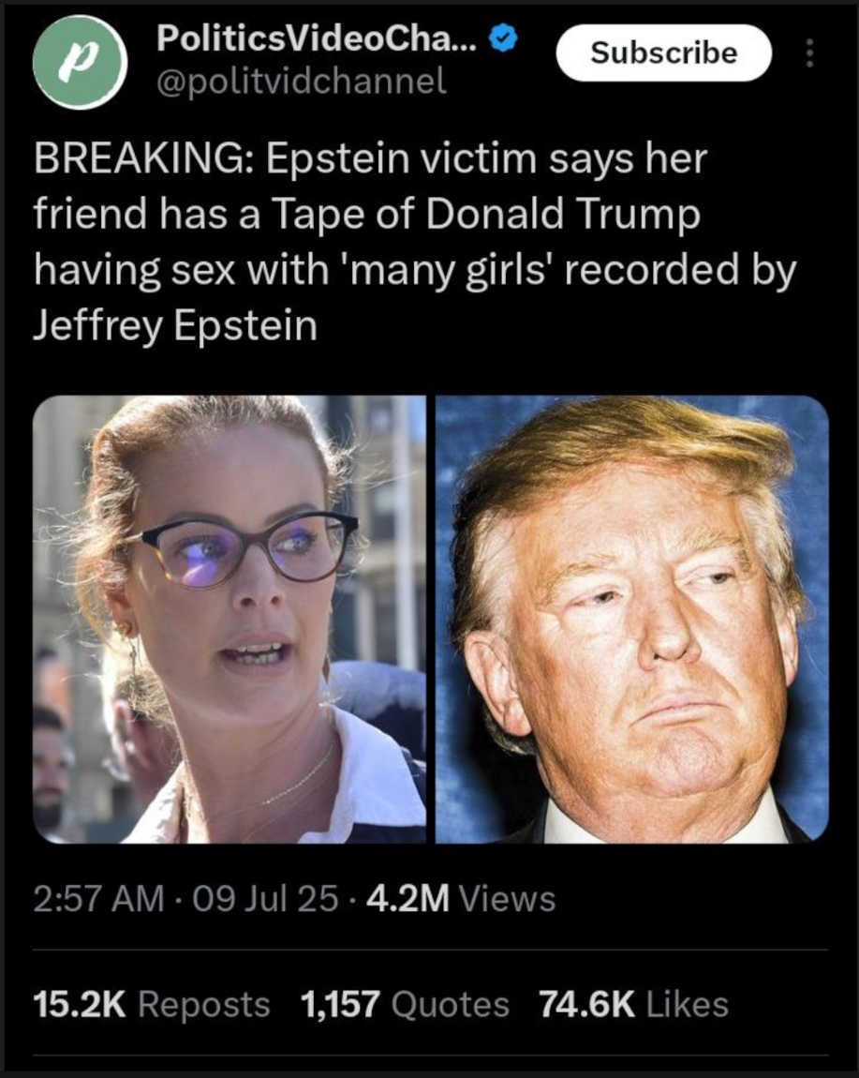View the 4.2M Views analytics
The width and height of the screenshot is (859, 1078).
pyautogui.click(x=461, y=899)
